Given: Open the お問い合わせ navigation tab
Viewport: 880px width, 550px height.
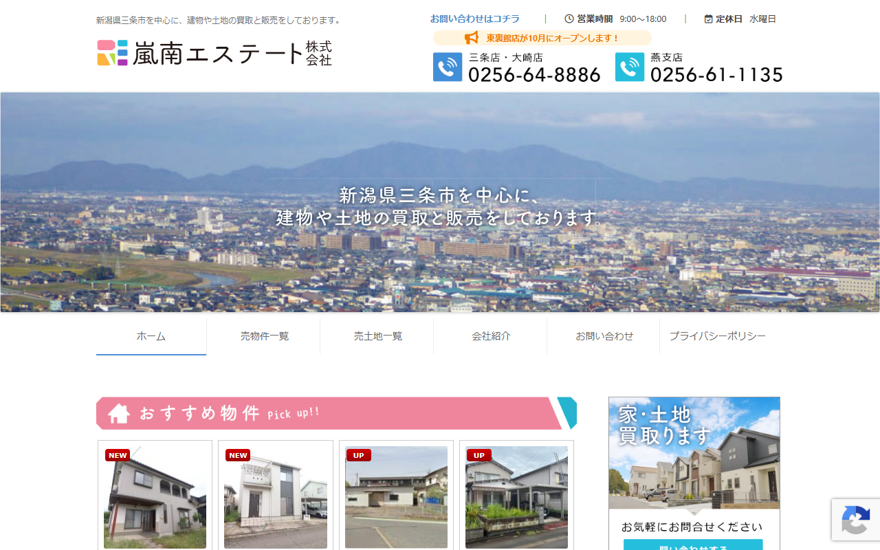Looking at the screenshot, I should [605, 336].
